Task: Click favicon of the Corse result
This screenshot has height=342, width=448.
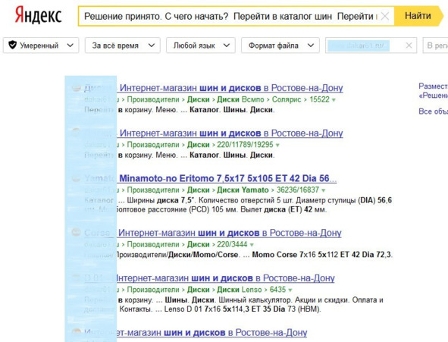Action: (x=76, y=232)
